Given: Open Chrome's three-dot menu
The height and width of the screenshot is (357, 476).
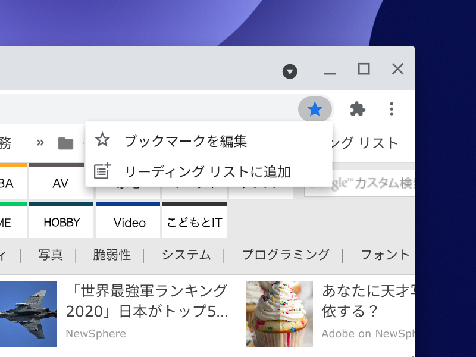Looking at the screenshot, I should point(392,109).
